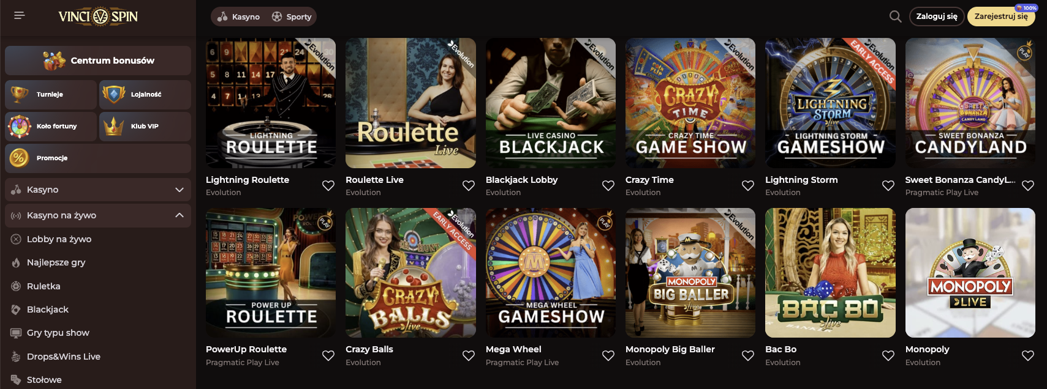Open Ruletka in sidebar menu

click(x=43, y=286)
